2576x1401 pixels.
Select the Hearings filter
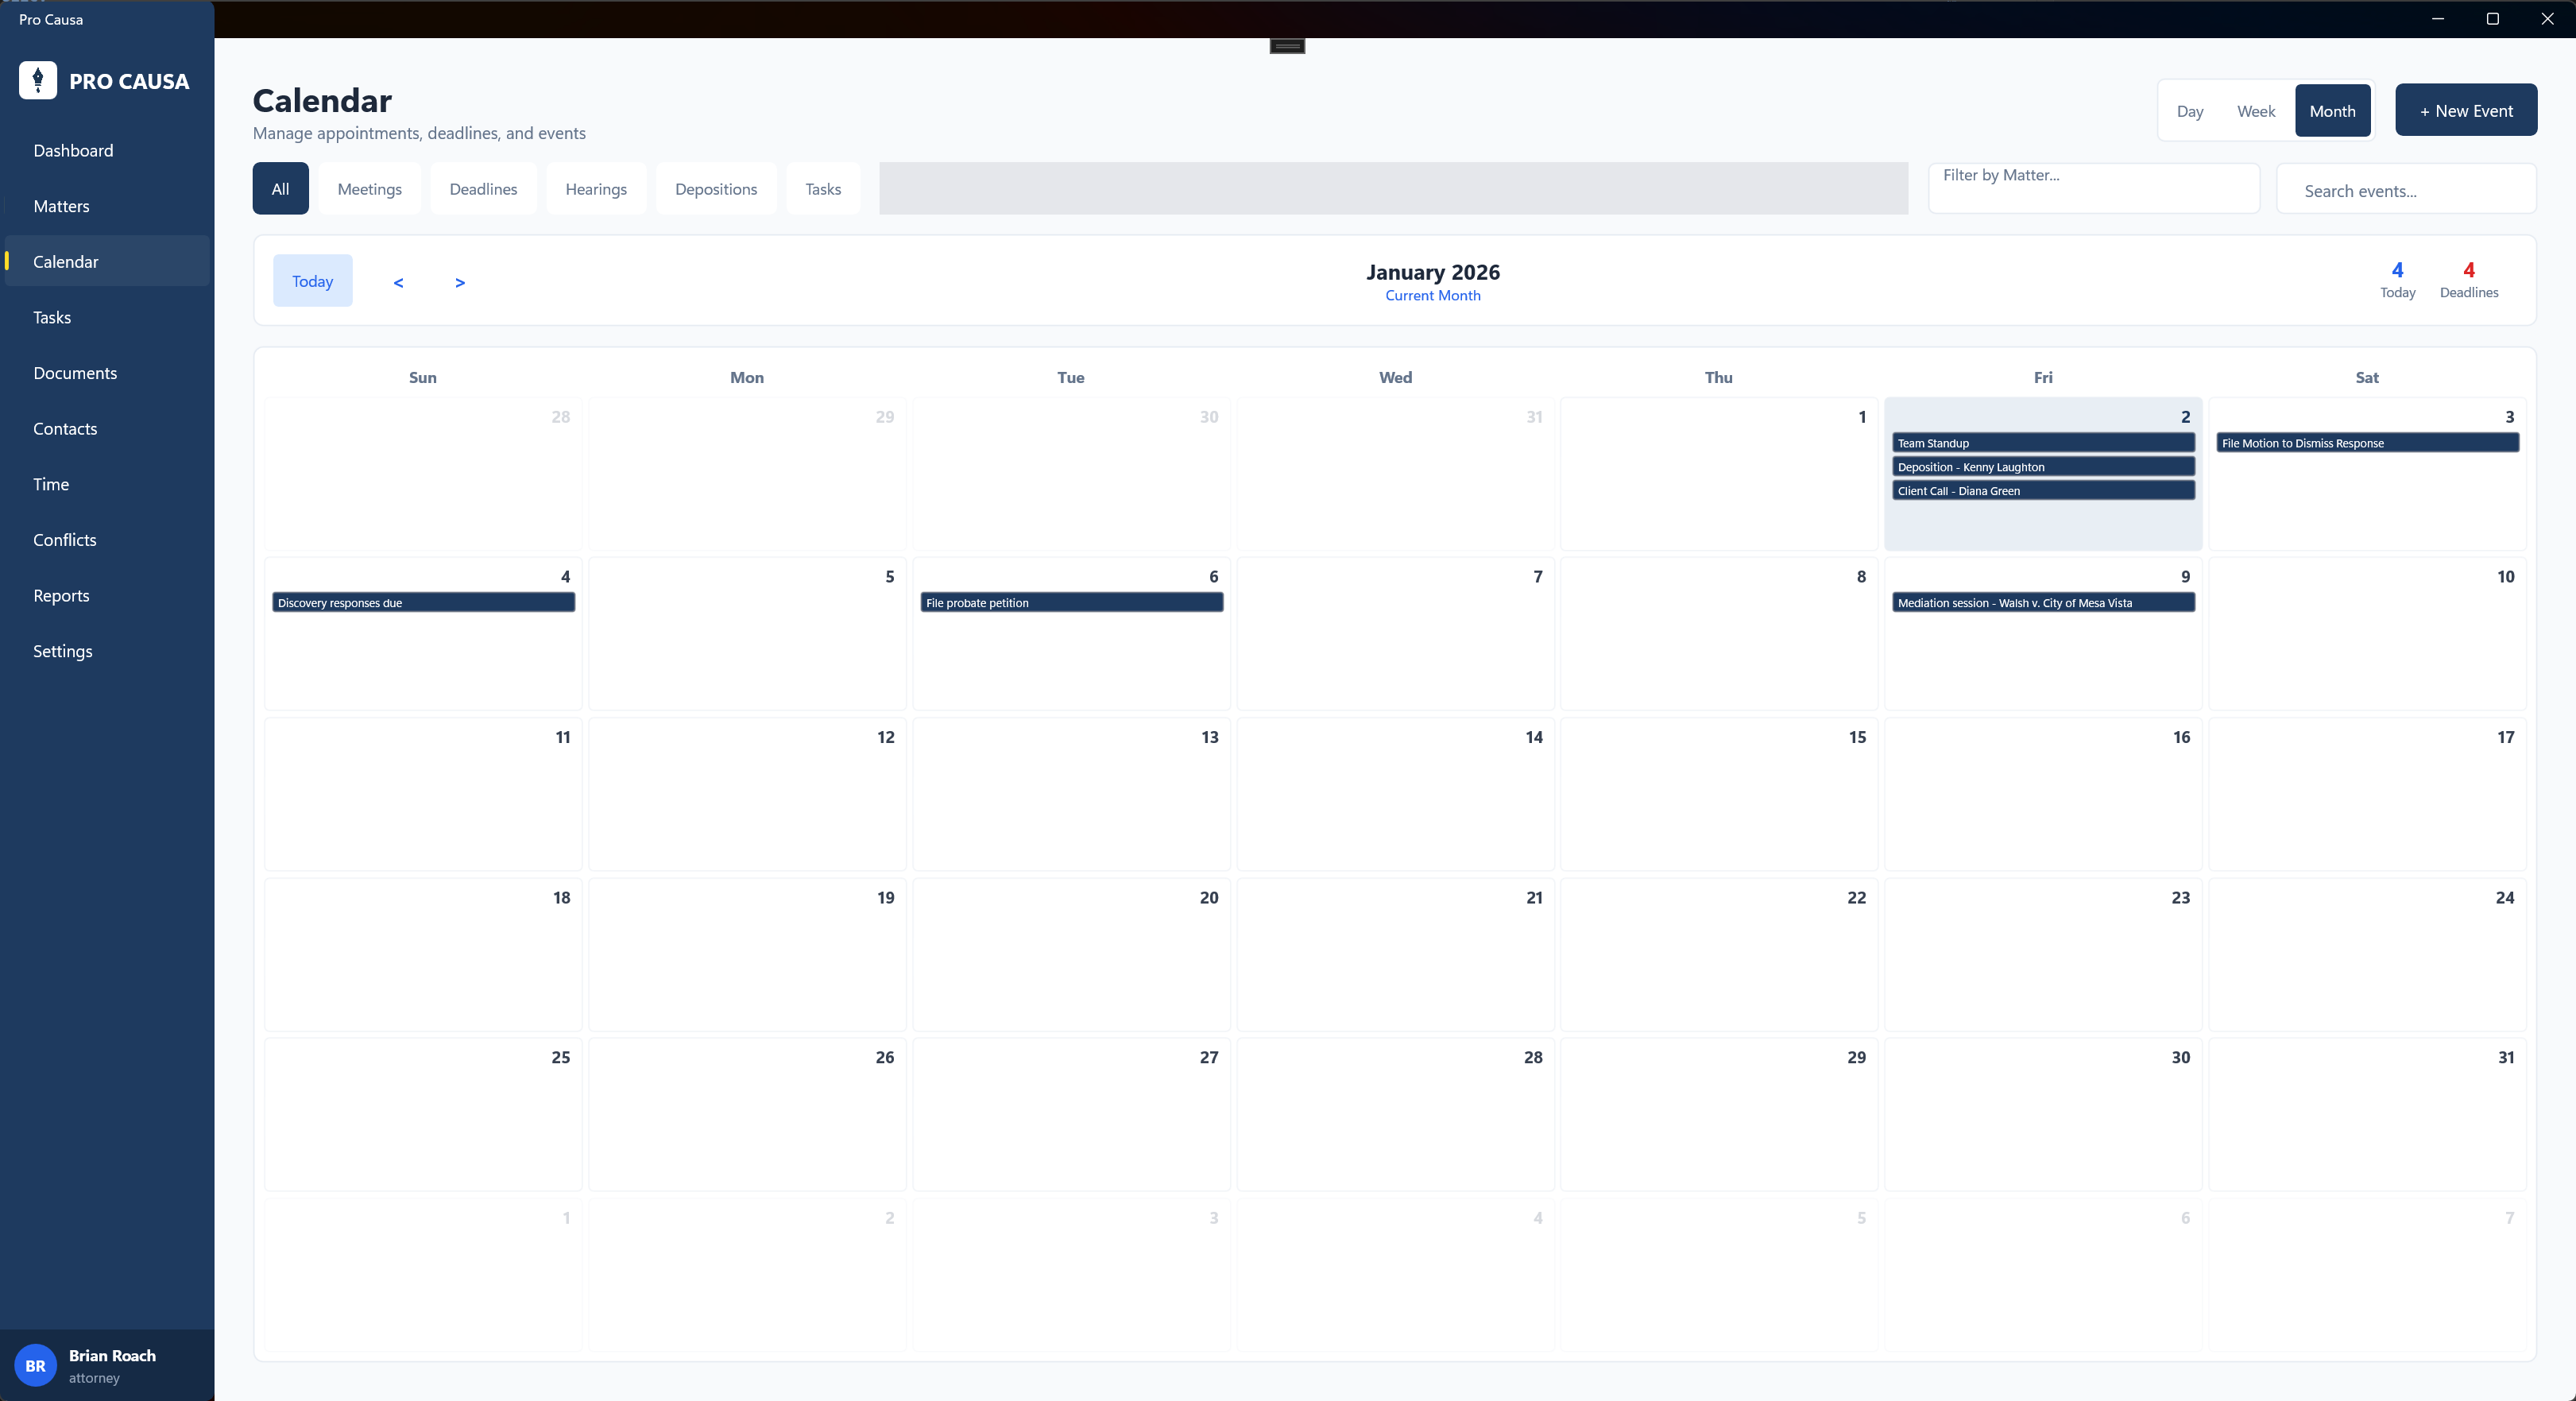pyautogui.click(x=595, y=188)
